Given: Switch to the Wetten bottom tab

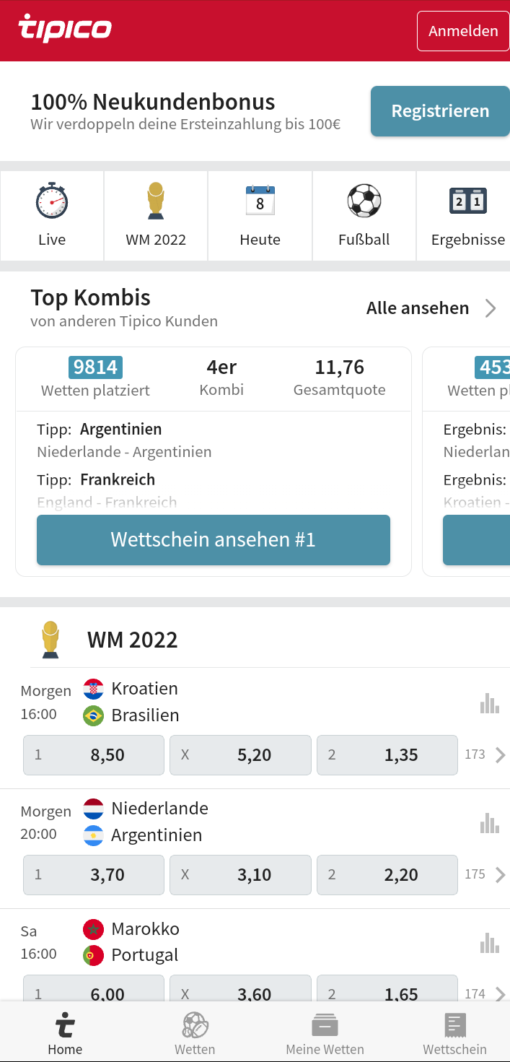Looking at the screenshot, I should pos(195,1033).
